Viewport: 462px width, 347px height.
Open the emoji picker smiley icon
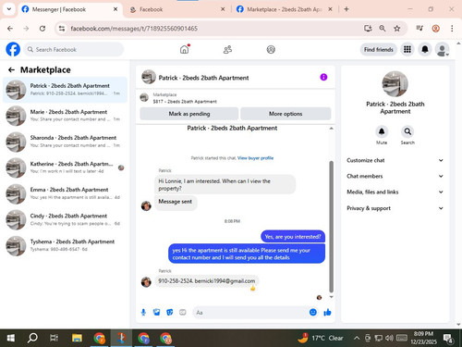[x=313, y=312]
